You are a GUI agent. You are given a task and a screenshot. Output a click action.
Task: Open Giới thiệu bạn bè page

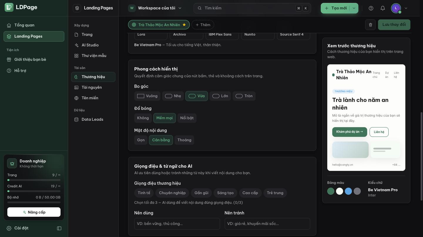coord(34,60)
